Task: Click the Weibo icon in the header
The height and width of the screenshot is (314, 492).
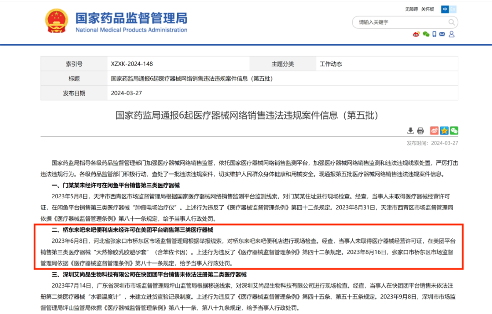Action: point(416,34)
